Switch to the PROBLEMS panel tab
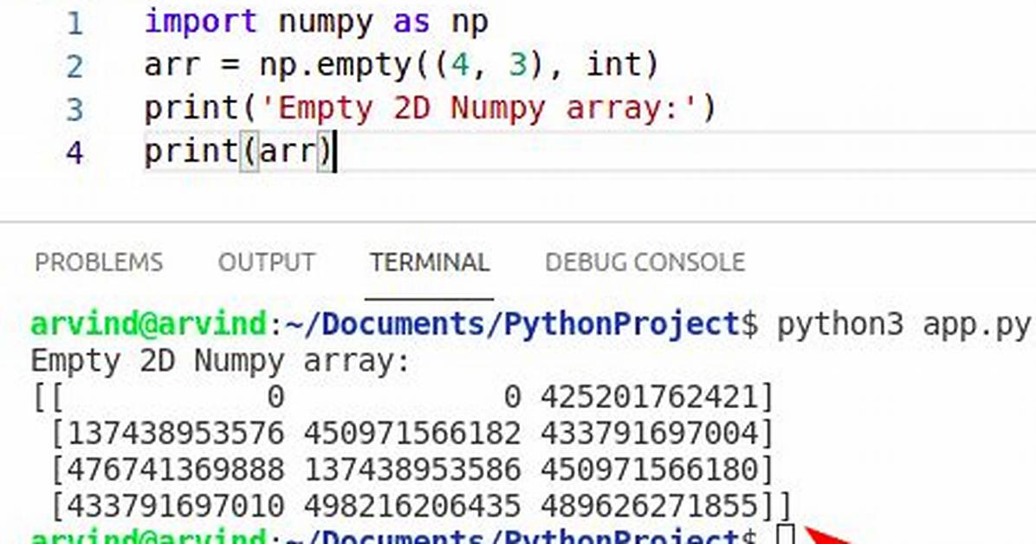This screenshot has height=544, width=1036. (99, 262)
